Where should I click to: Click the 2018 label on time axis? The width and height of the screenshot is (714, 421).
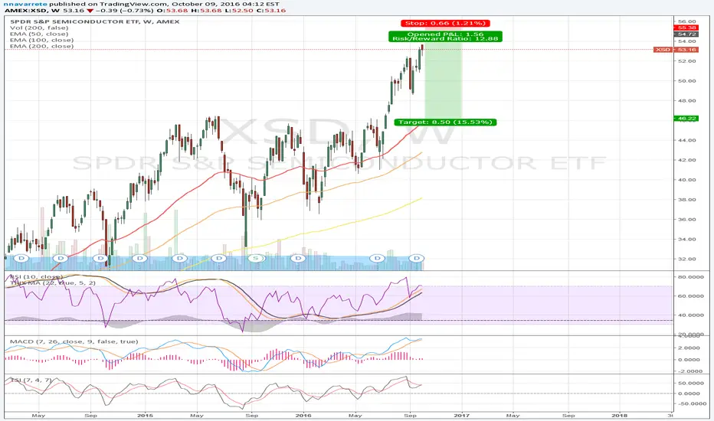[619, 415]
